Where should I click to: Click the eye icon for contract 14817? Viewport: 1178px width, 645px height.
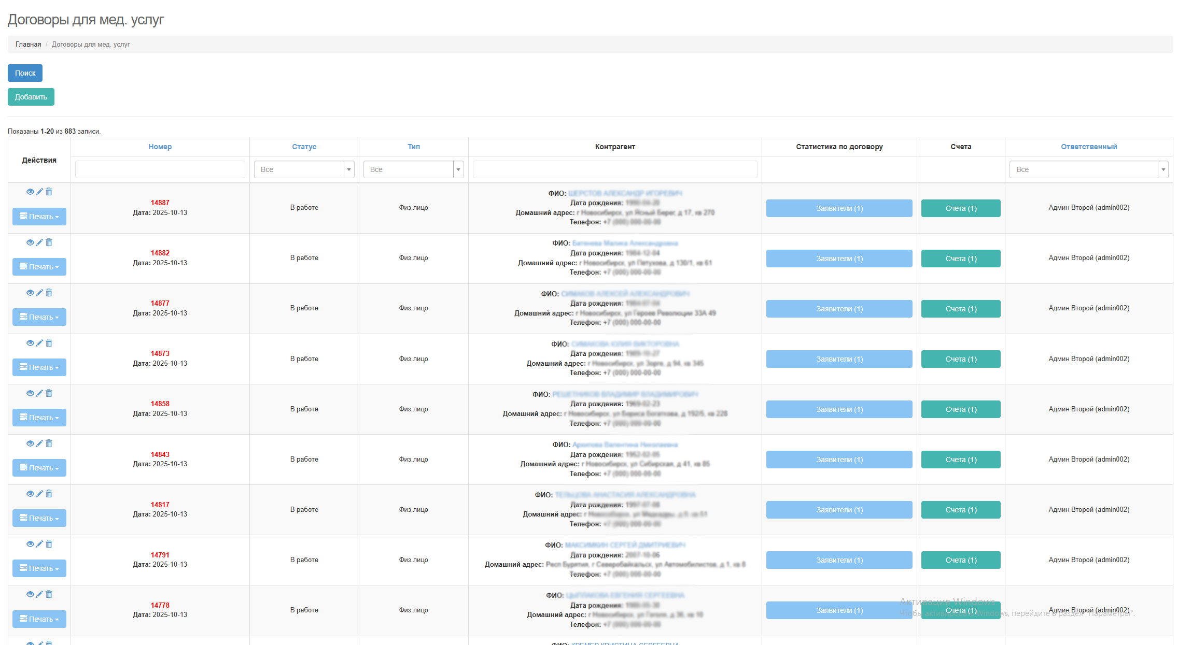(x=30, y=494)
